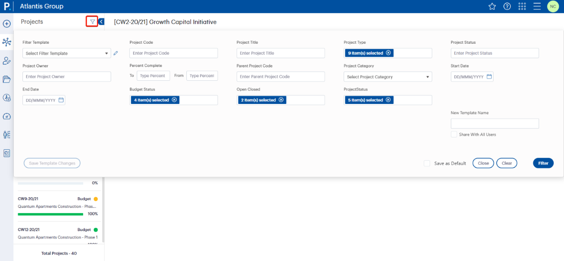Click the Filter button

[x=543, y=163]
